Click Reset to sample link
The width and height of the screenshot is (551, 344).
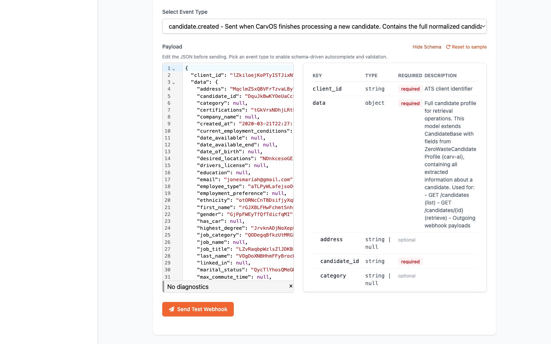pyautogui.click(x=469, y=47)
